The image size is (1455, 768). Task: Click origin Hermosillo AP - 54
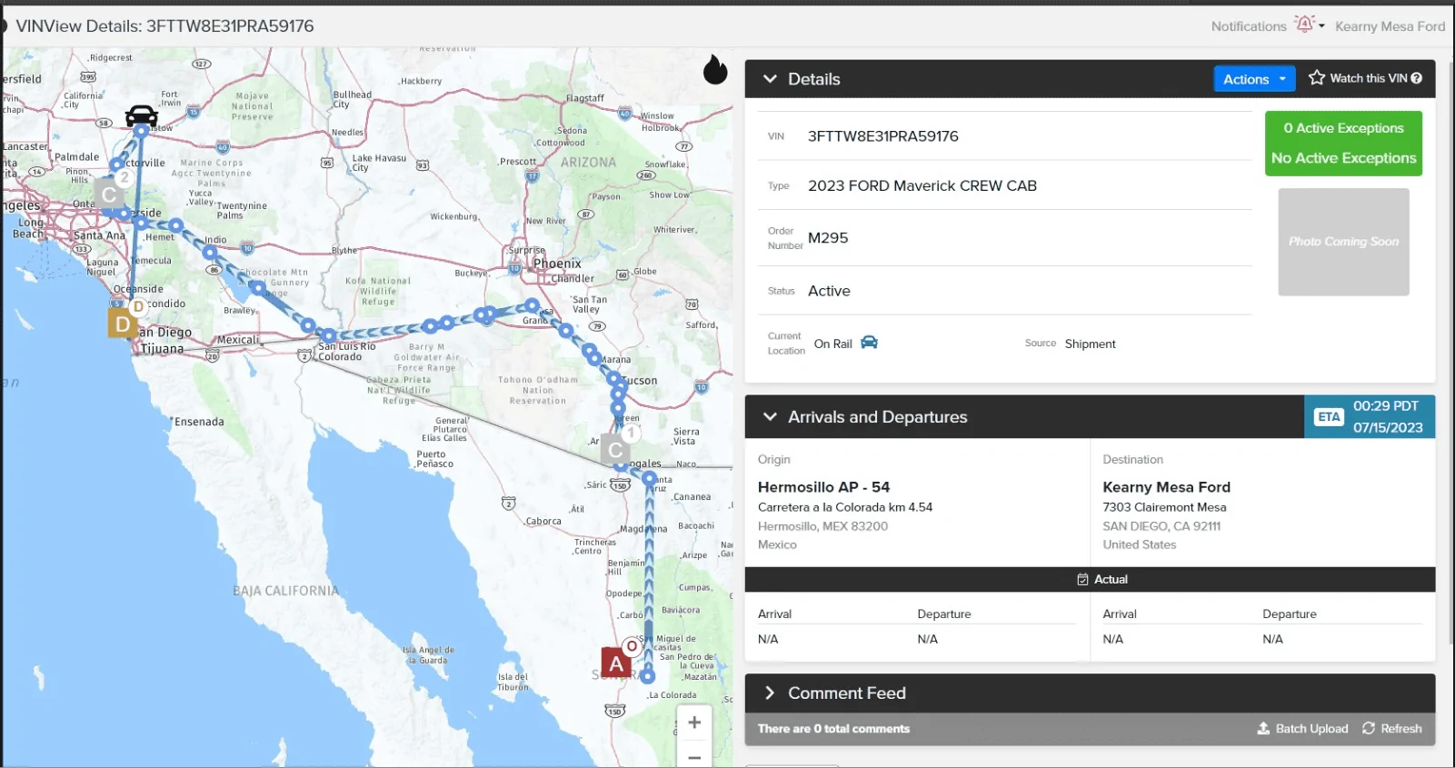point(823,487)
